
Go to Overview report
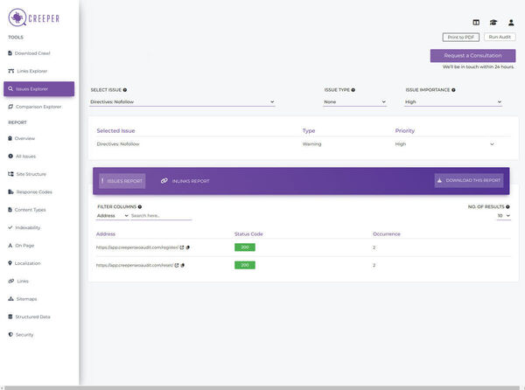pos(21,138)
